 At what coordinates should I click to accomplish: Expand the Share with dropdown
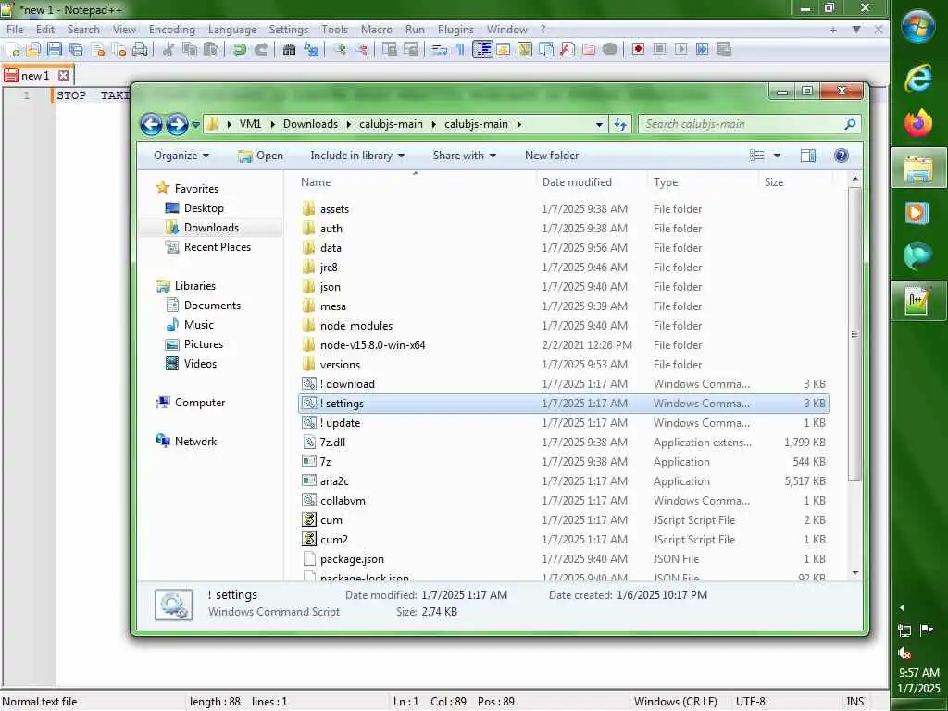click(x=465, y=156)
